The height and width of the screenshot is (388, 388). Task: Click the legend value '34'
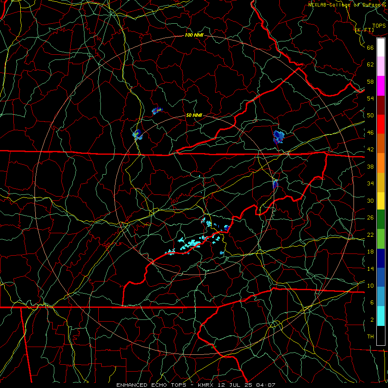[x=370, y=184]
